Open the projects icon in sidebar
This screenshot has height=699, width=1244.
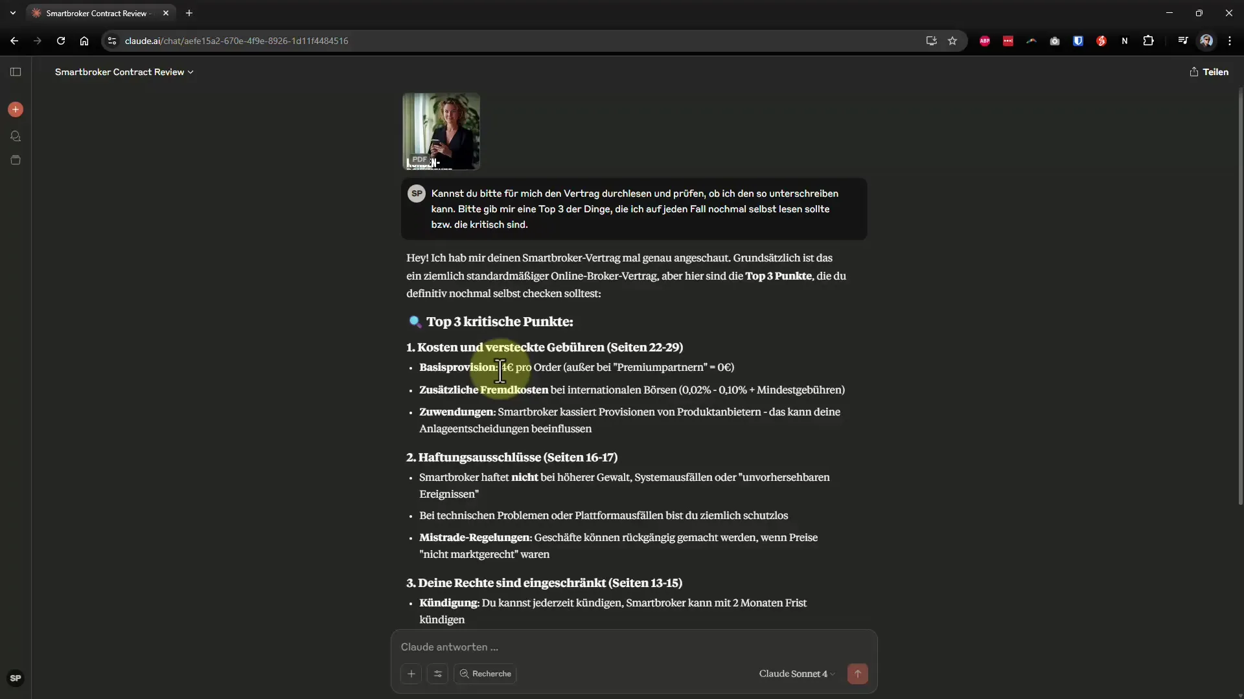tap(16, 160)
